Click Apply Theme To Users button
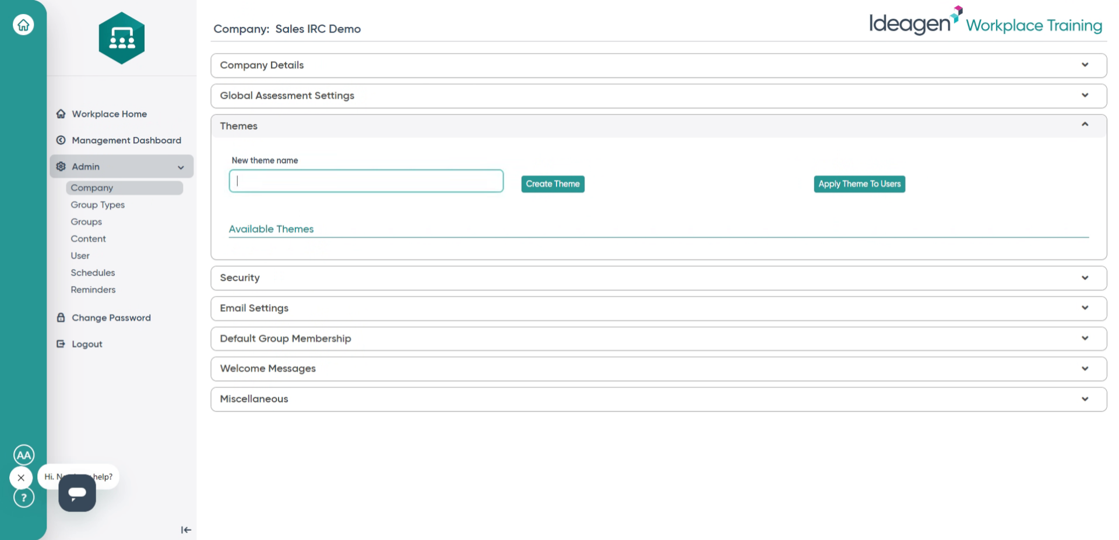Image resolution: width=1119 pixels, height=540 pixels. tap(859, 183)
